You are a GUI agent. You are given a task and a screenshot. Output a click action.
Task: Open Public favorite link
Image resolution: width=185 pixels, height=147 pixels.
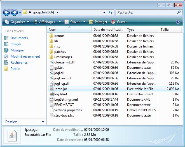point(15,68)
